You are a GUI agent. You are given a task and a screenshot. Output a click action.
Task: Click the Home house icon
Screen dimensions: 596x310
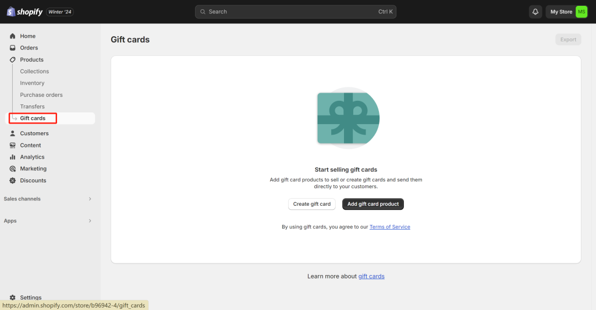pyautogui.click(x=13, y=36)
